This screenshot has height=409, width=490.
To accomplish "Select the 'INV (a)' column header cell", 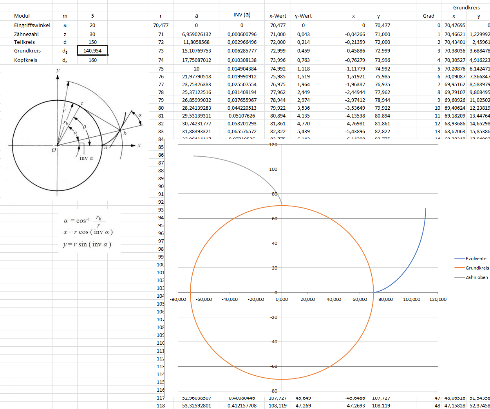I will [242, 15].
